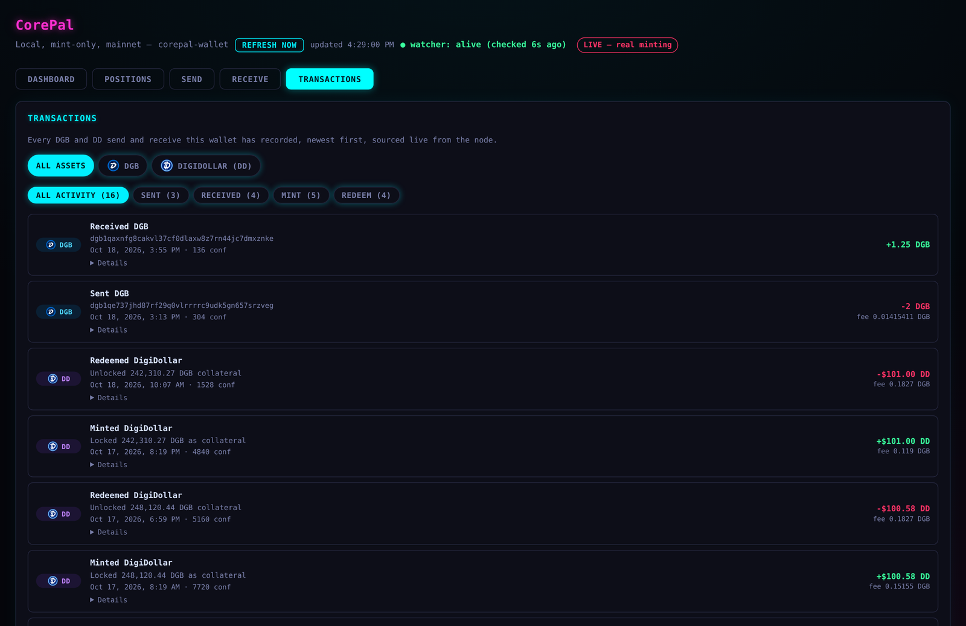This screenshot has height=626, width=966.
Task: Click the +$100.58 DD amount
Action: pyautogui.click(x=903, y=576)
